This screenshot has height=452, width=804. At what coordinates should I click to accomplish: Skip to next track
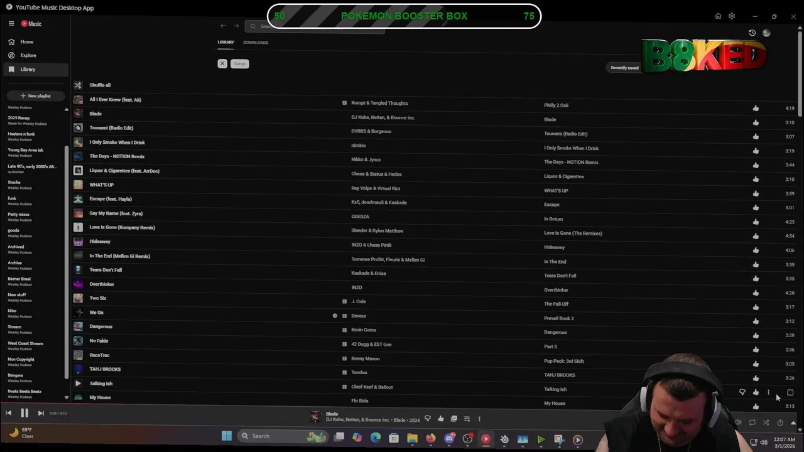[x=41, y=413]
